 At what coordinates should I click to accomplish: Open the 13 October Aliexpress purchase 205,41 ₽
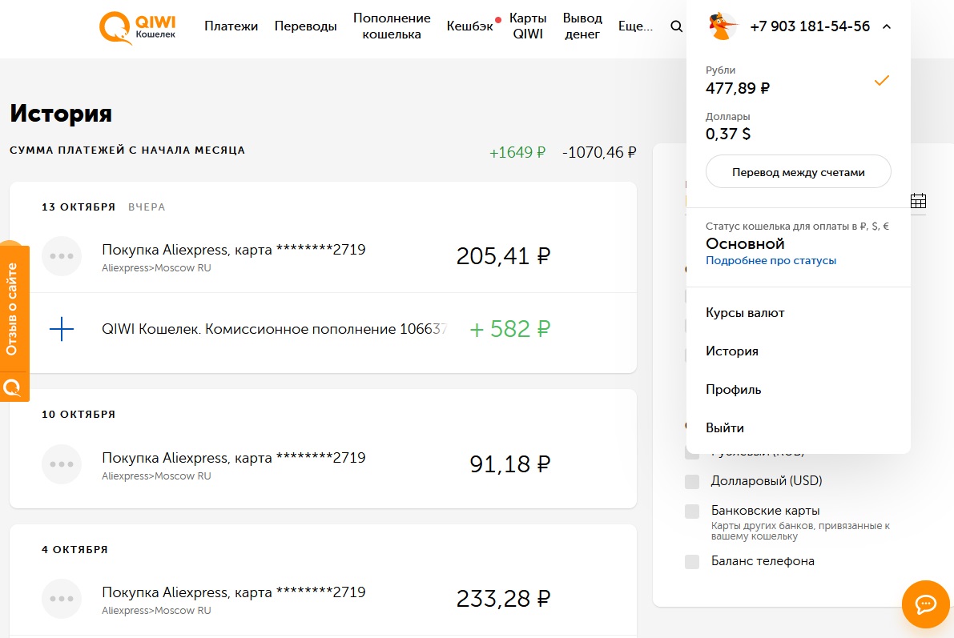pos(323,256)
